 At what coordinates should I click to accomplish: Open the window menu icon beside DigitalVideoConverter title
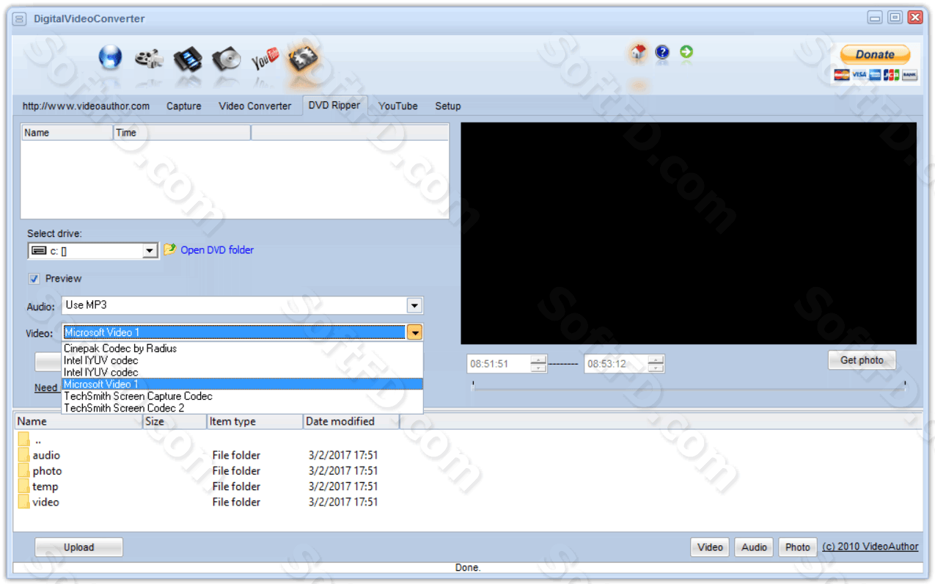point(20,18)
